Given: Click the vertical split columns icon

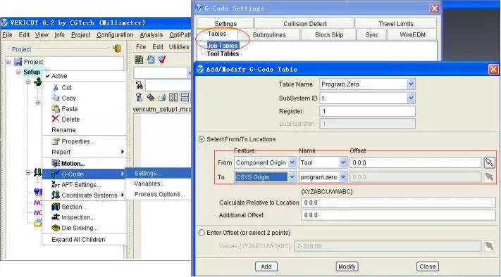Looking at the screenshot, I should pyautogui.click(x=173, y=97).
